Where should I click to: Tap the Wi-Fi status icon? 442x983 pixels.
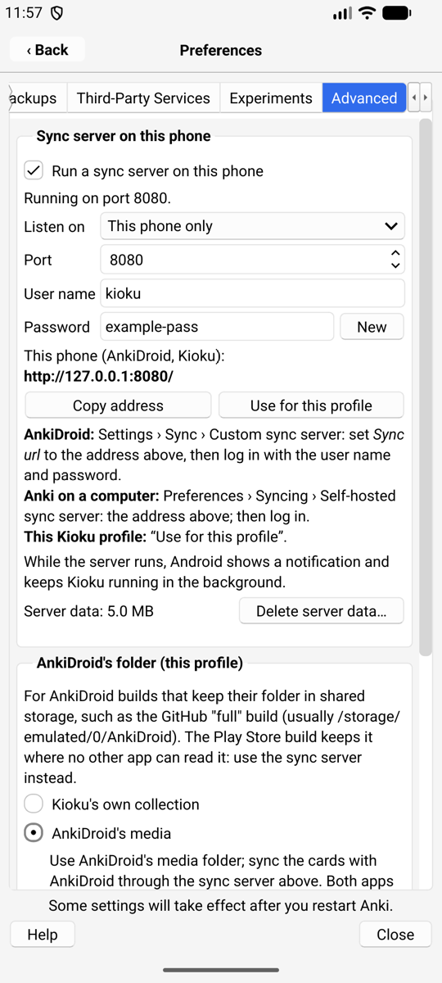(368, 13)
